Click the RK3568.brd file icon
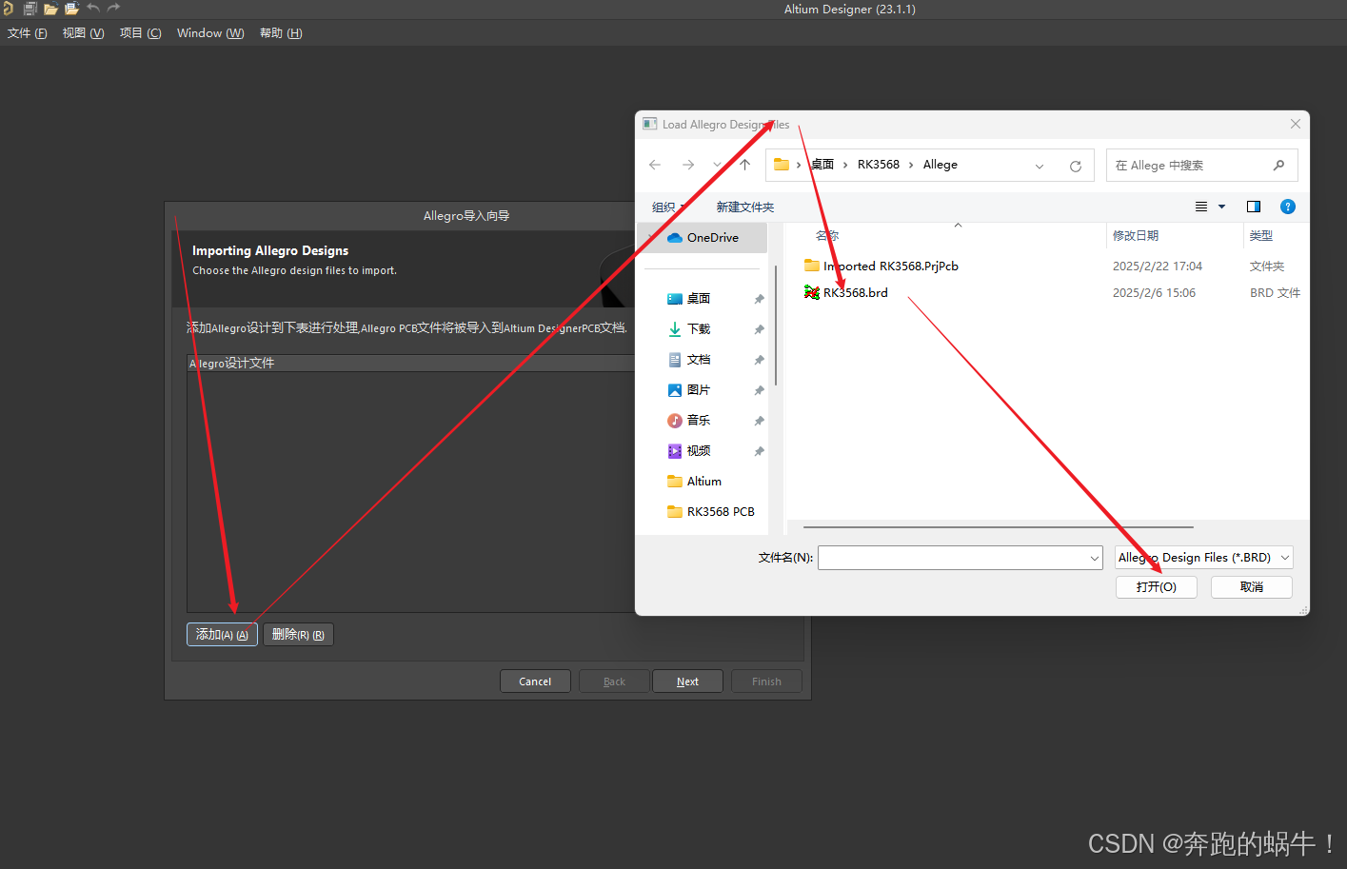This screenshot has height=869, width=1347. click(x=812, y=293)
